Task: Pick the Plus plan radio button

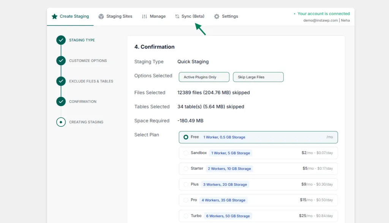Action: (x=186, y=184)
